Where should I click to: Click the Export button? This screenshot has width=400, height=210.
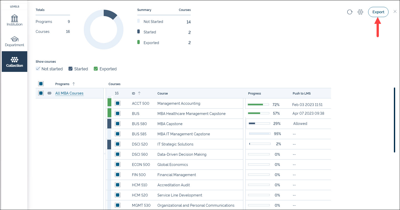click(378, 12)
